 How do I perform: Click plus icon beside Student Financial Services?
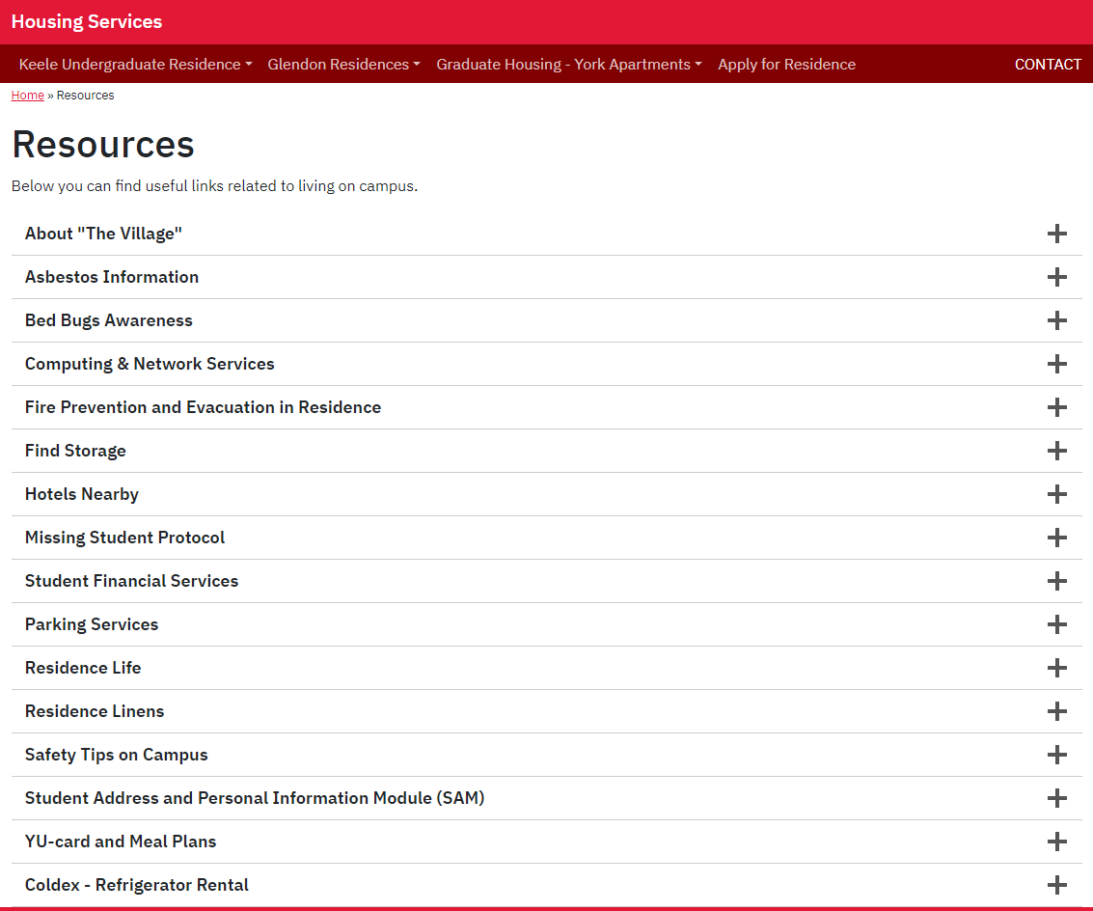1056,581
